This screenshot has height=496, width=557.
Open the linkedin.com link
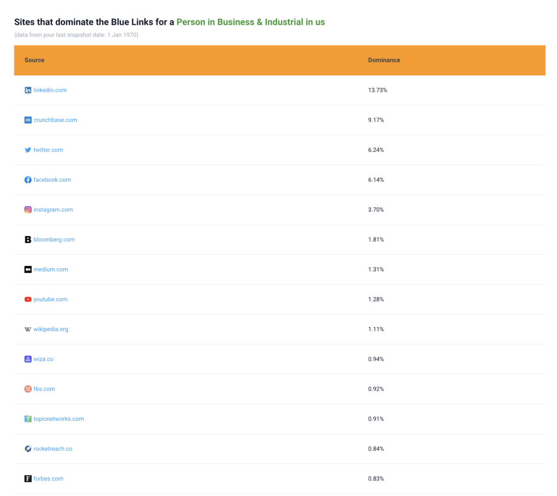pyautogui.click(x=50, y=90)
